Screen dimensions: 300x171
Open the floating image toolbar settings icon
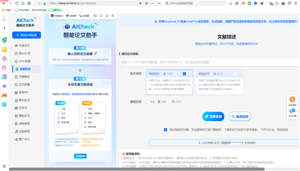pos(113,16)
